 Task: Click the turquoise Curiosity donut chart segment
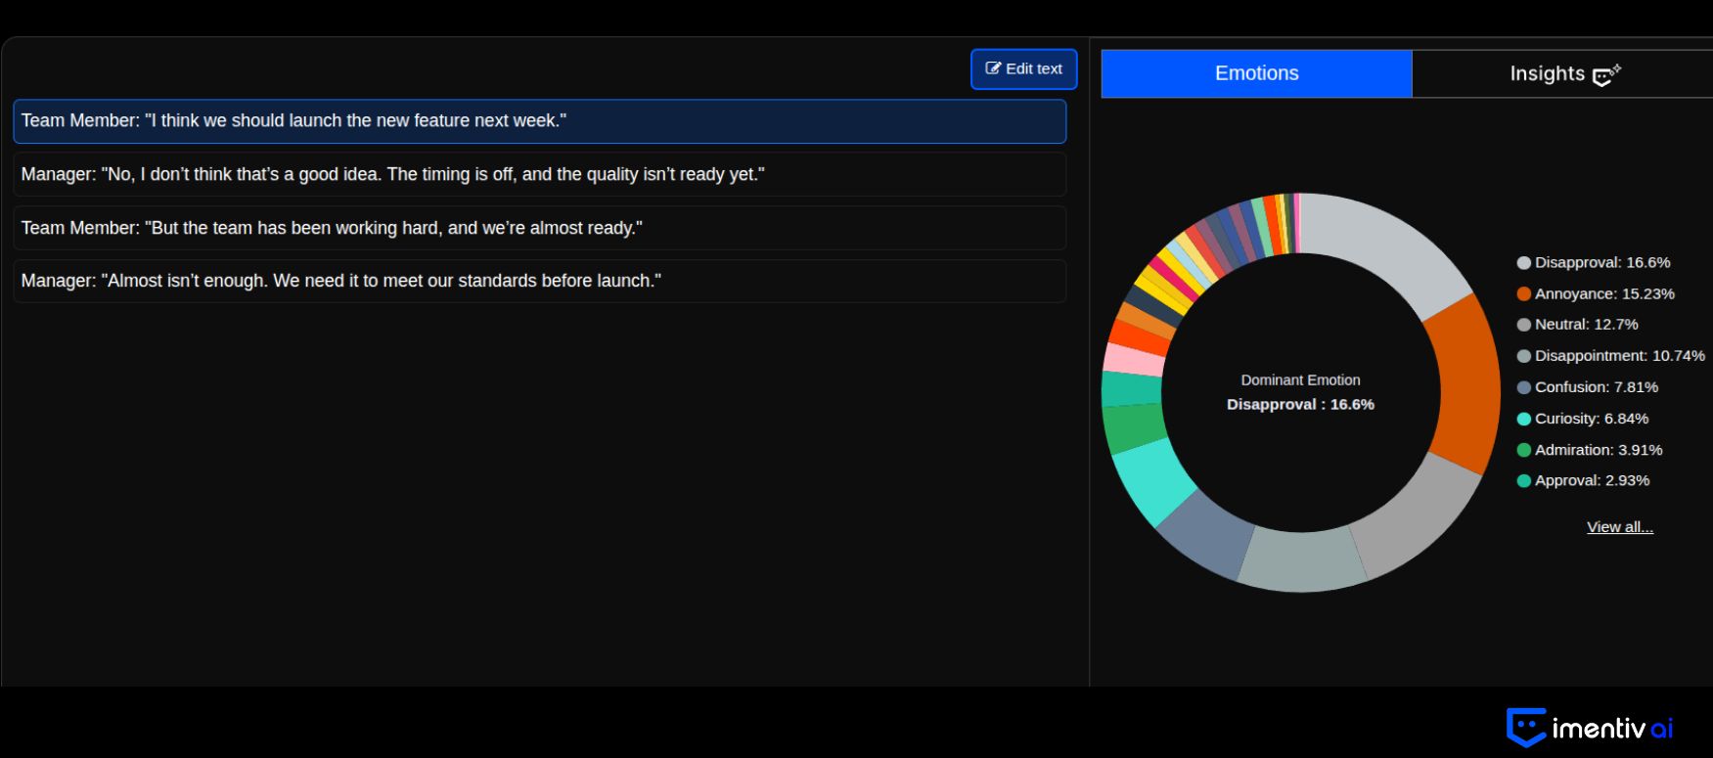click(x=1153, y=481)
